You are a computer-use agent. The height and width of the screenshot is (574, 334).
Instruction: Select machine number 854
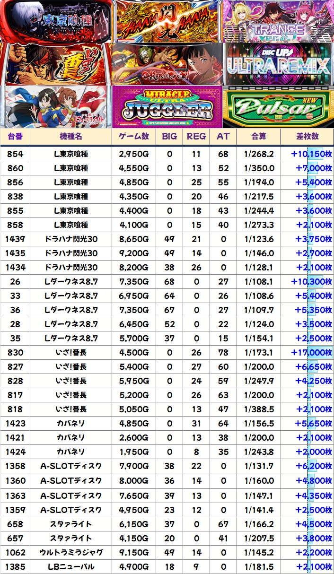tap(15, 154)
